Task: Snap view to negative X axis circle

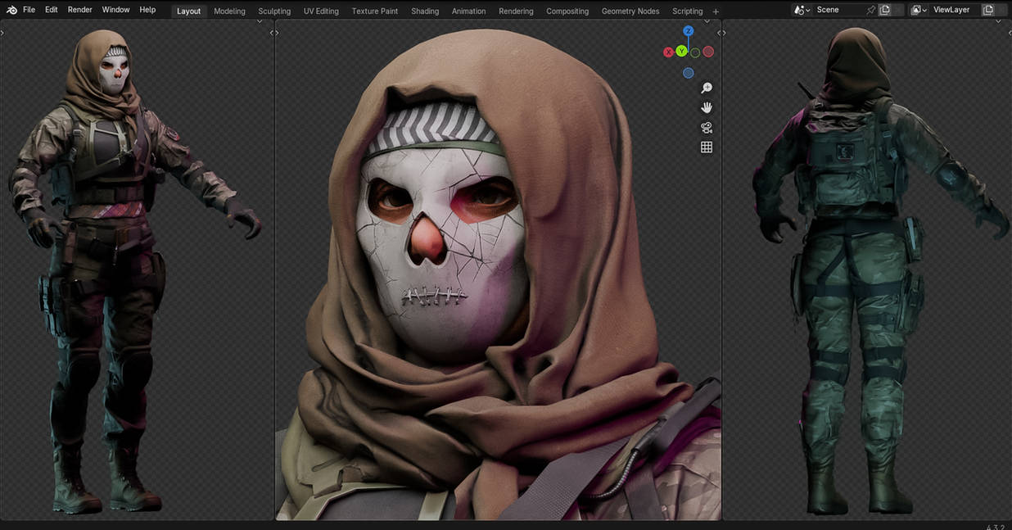Action: (708, 52)
